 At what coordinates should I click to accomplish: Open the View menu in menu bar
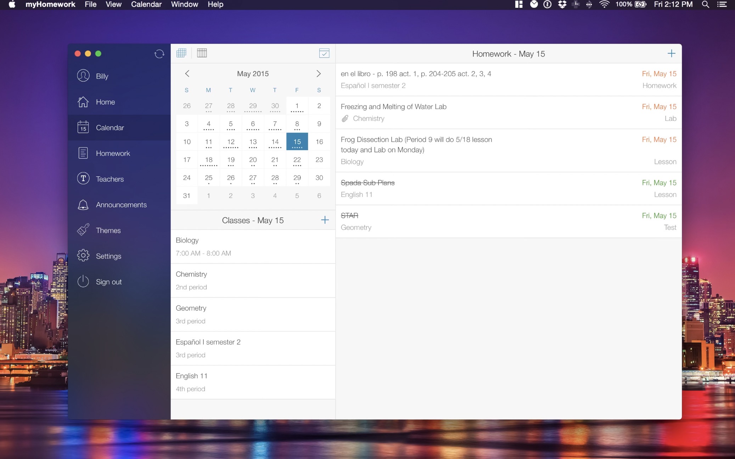[x=113, y=5]
